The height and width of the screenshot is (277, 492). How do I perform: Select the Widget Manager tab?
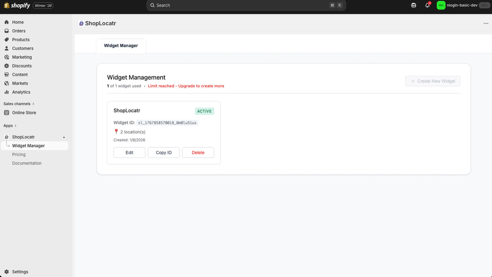[121, 45]
